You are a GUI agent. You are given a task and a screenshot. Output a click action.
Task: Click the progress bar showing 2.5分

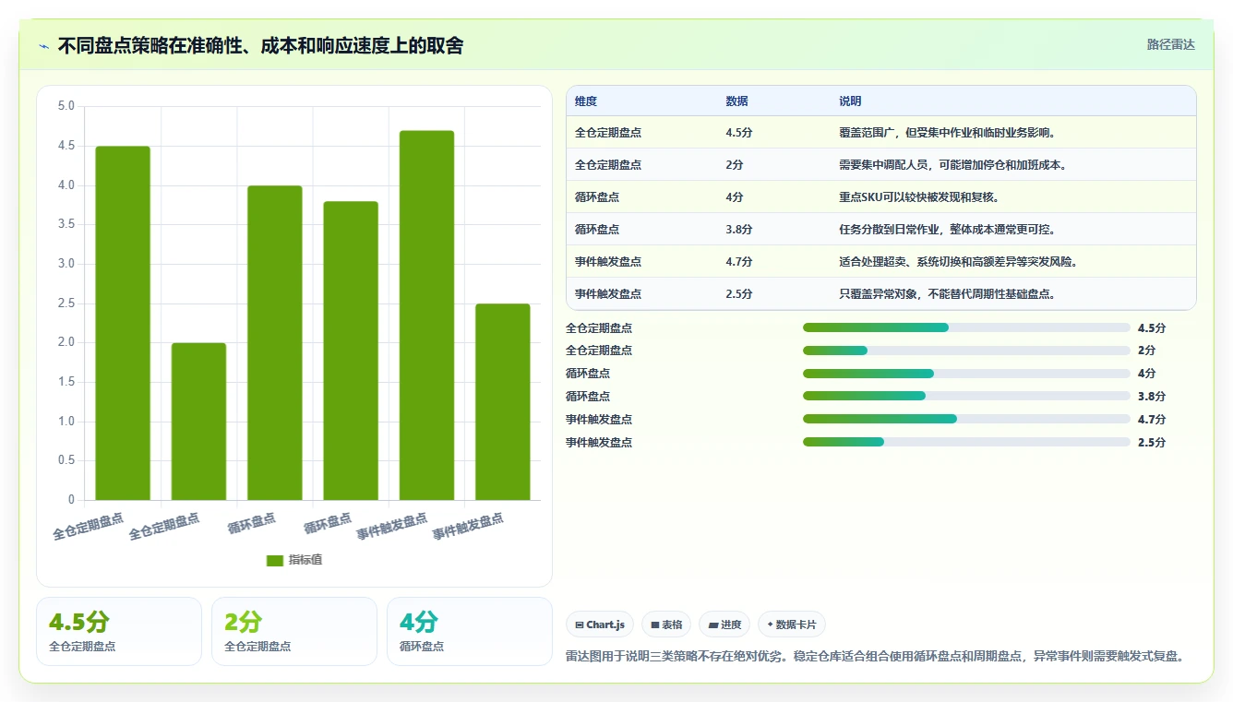[966, 442]
